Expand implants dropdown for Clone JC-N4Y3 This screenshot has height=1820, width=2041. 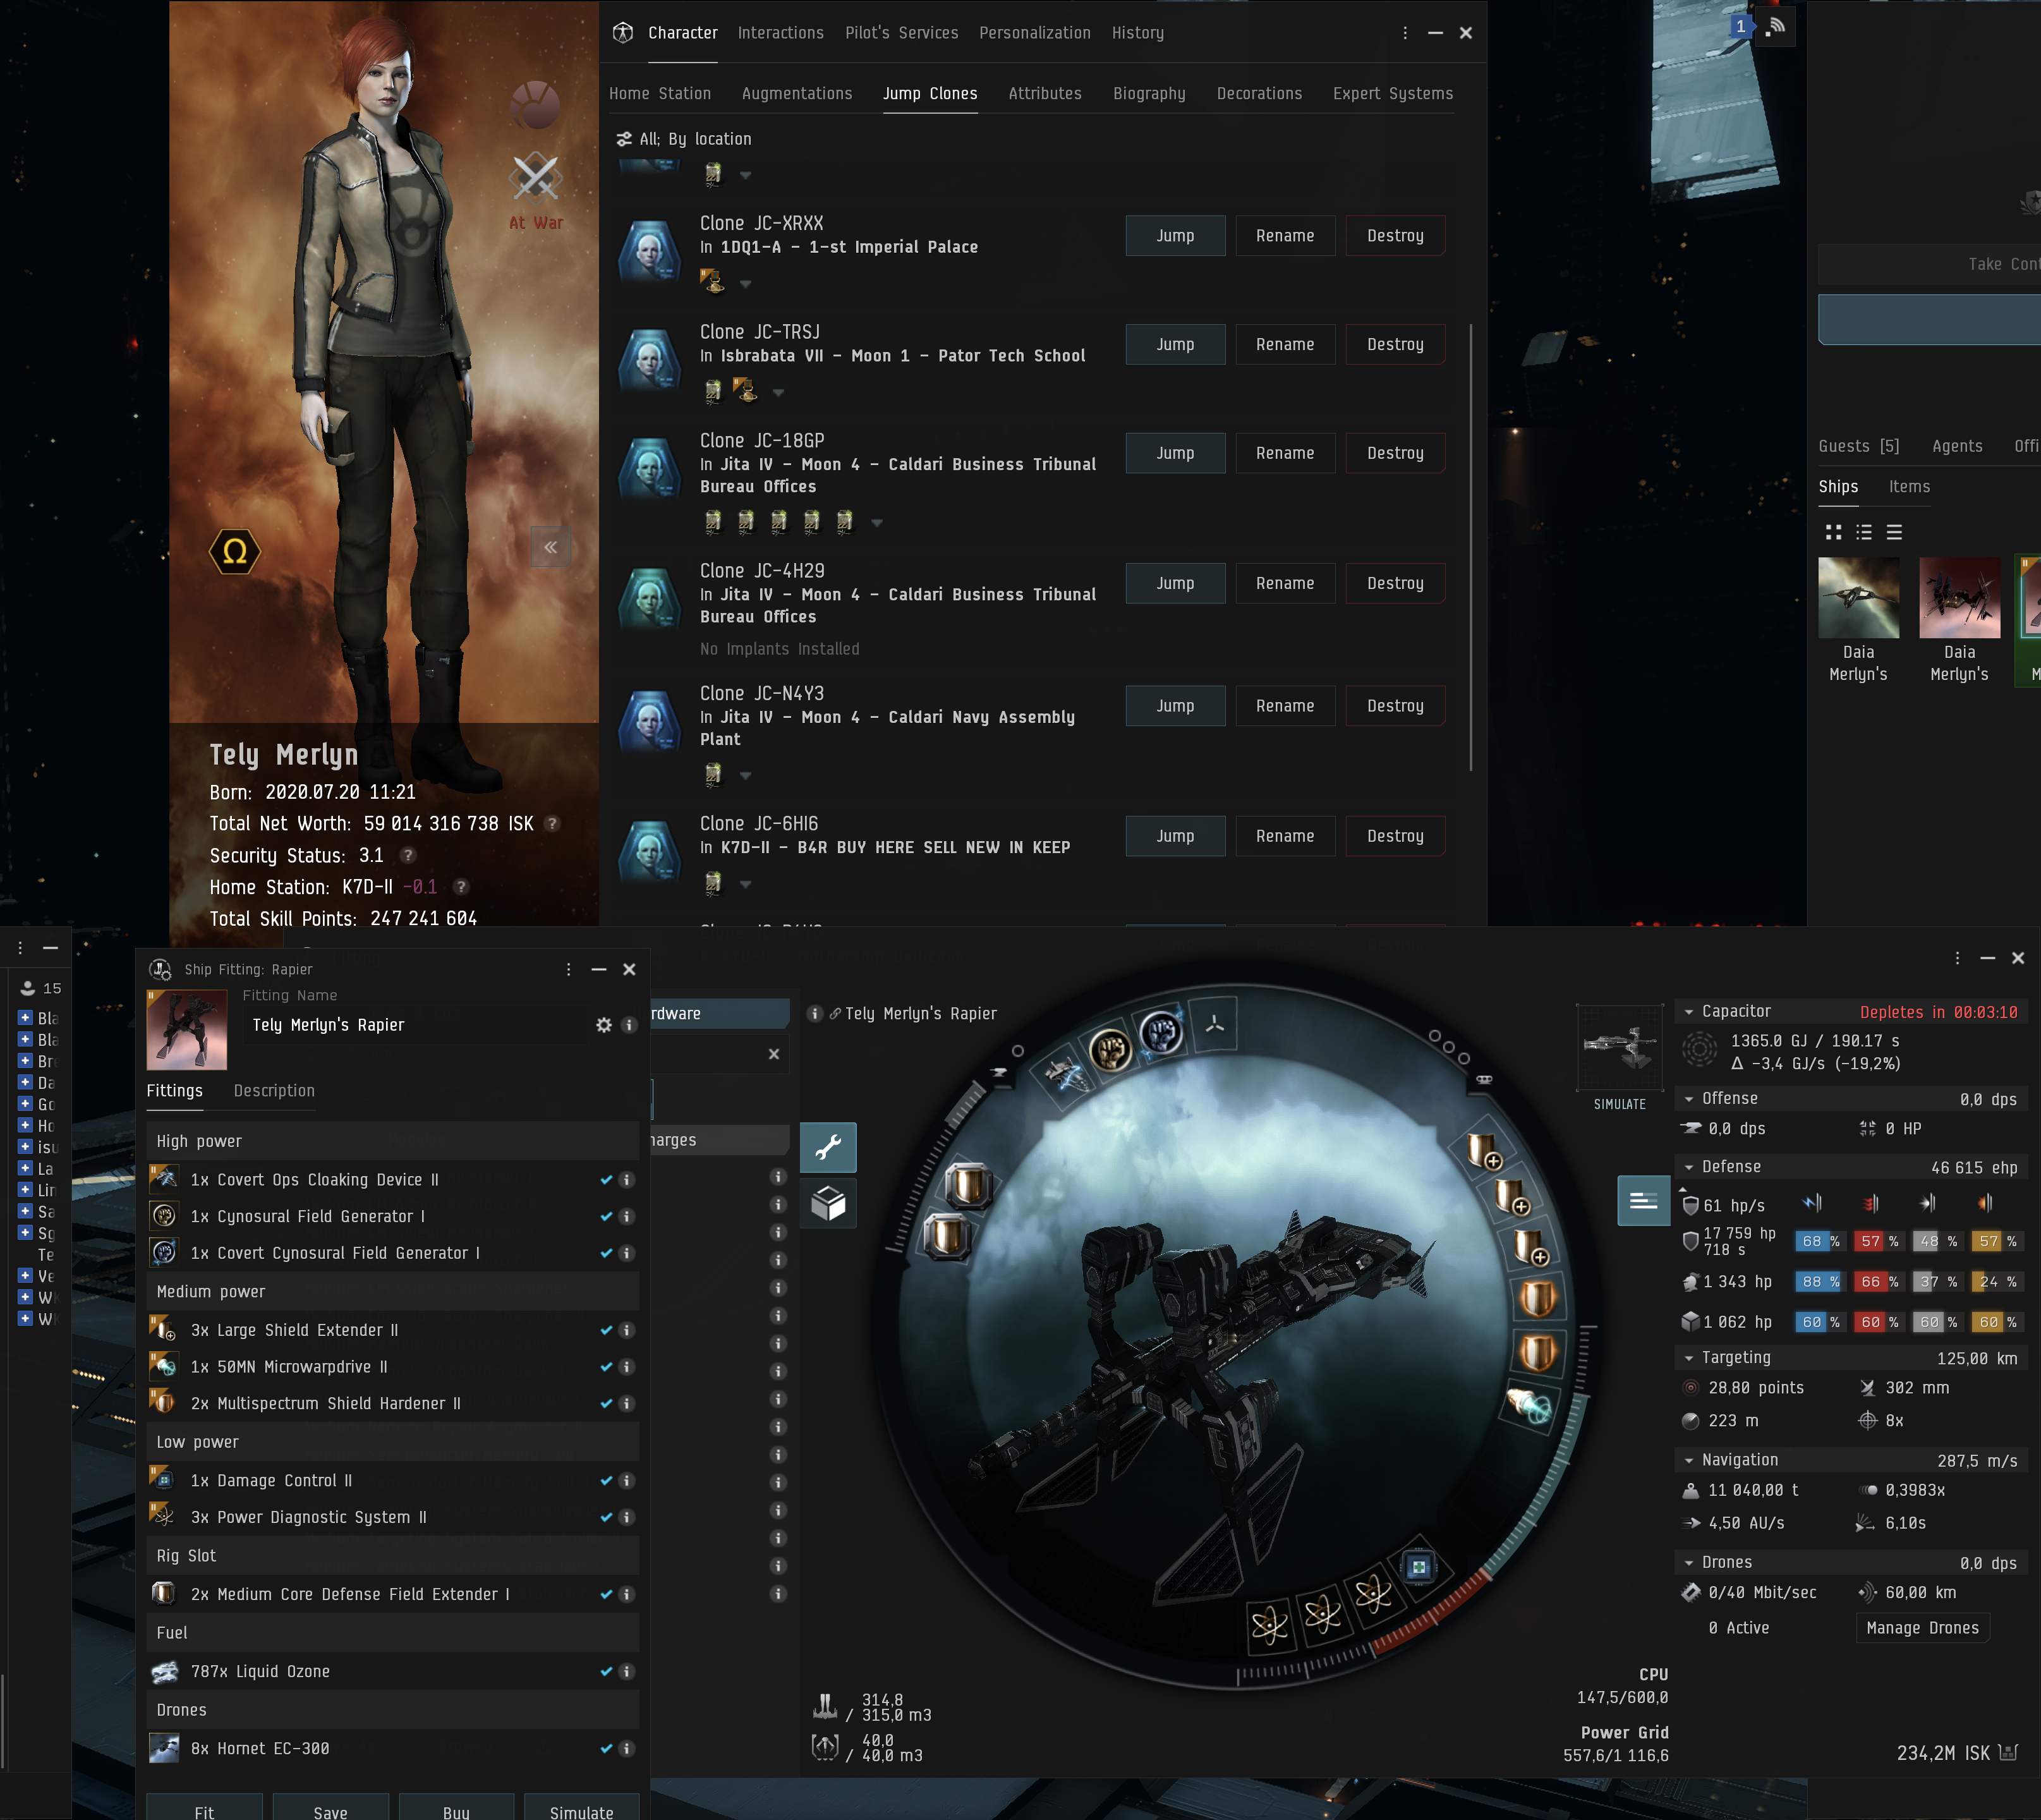(745, 775)
